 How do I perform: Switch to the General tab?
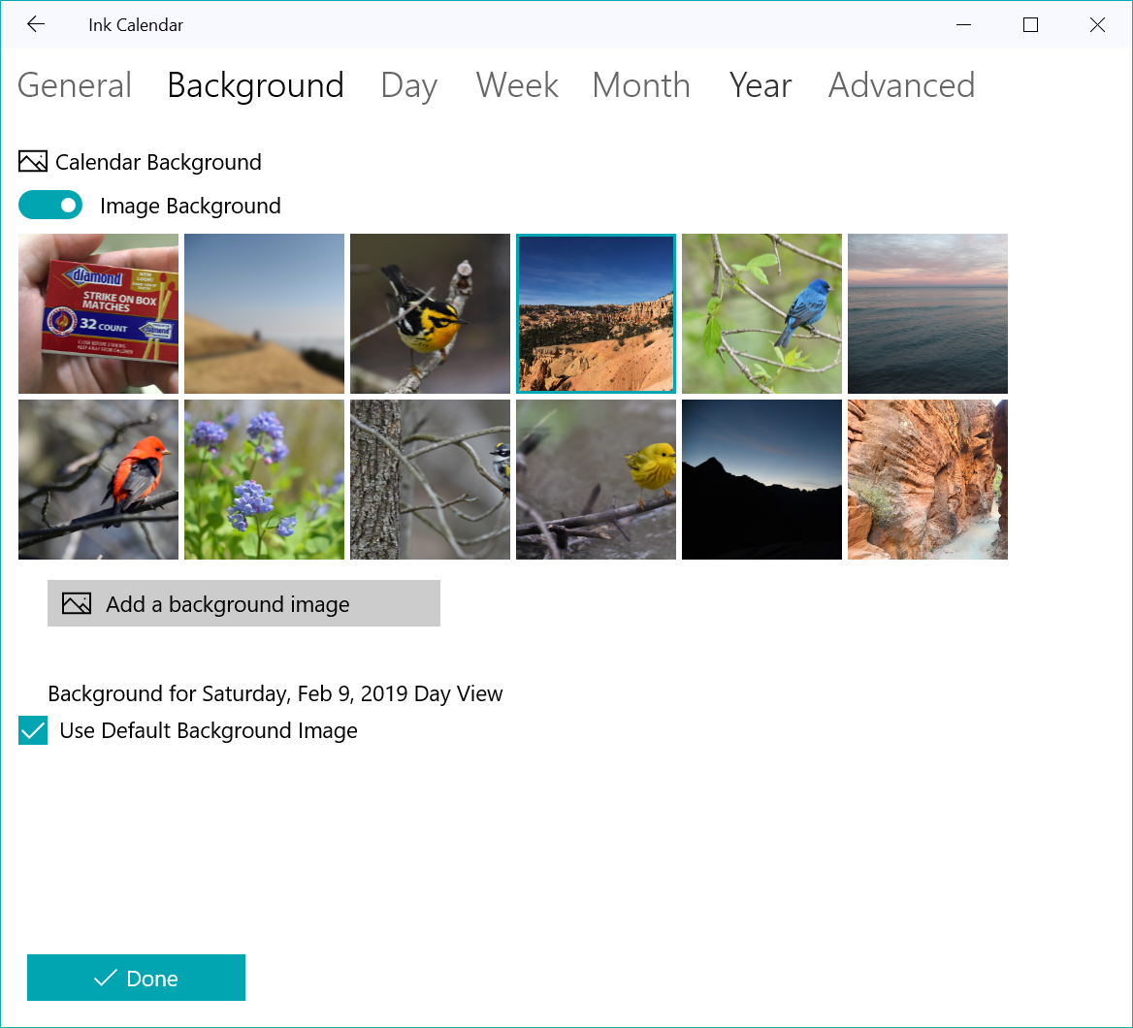[74, 85]
